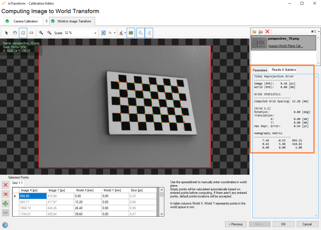
Task: Remove image with red X icon in image list
Action: click(267, 31)
